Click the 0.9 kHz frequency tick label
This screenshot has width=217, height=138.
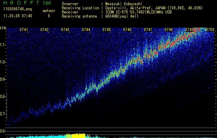click(x=2, y=79)
